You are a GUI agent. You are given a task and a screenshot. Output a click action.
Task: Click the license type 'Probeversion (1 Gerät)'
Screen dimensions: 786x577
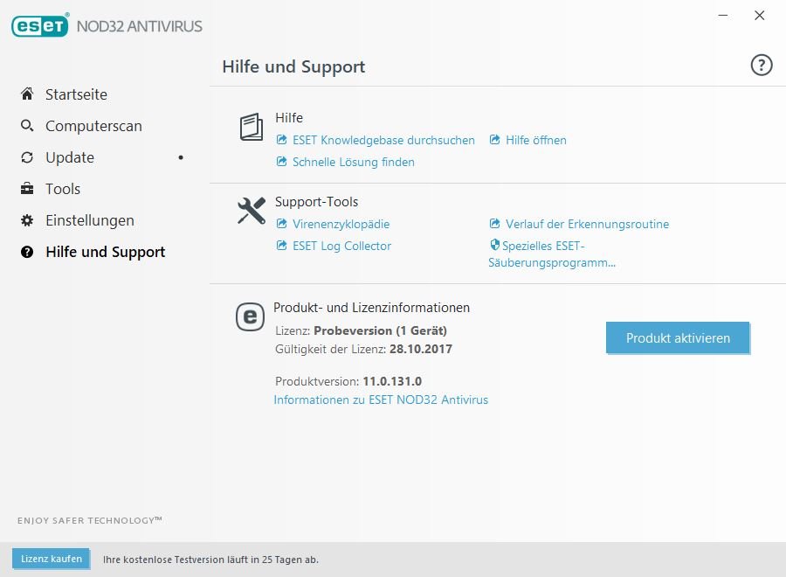(x=380, y=330)
